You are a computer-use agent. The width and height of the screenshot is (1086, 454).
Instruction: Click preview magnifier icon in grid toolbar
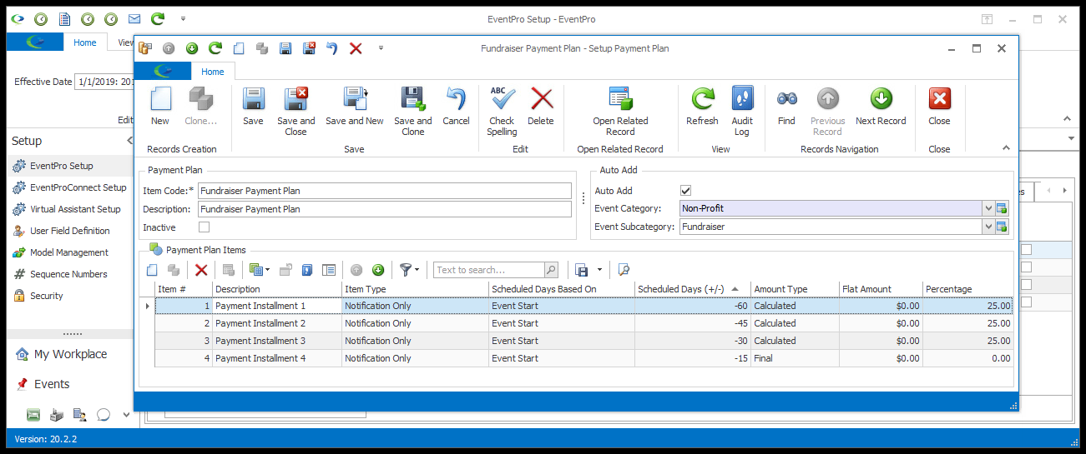[x=624, y=270]
